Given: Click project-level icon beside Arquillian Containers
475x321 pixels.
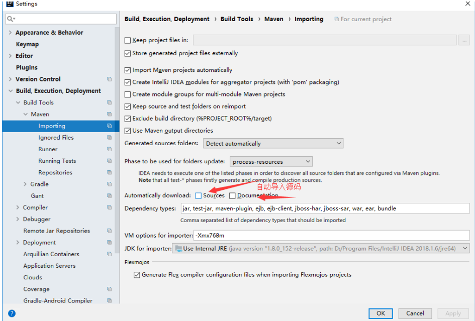Looking at the screenshot, I should click(x=110, y=254).
